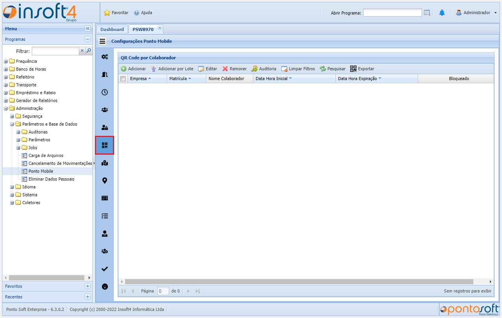Click the notification bell icon

[442, 13]
